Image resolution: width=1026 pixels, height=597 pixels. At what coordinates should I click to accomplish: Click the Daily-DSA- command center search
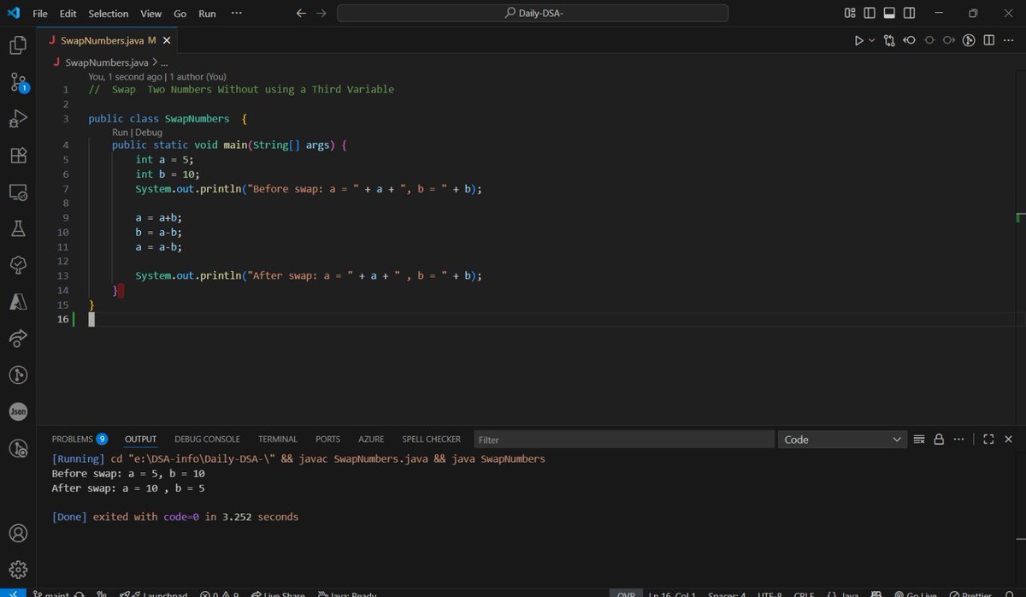533,13
